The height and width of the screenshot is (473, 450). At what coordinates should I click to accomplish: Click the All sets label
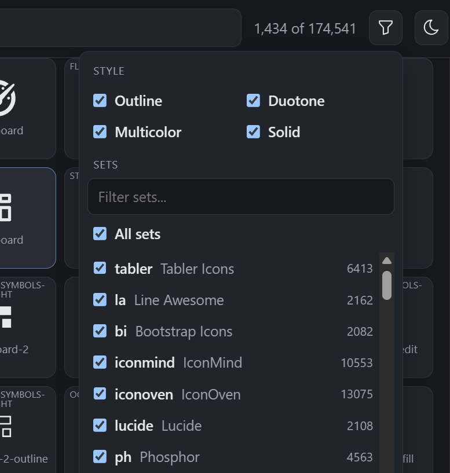(x=137, y=234)
